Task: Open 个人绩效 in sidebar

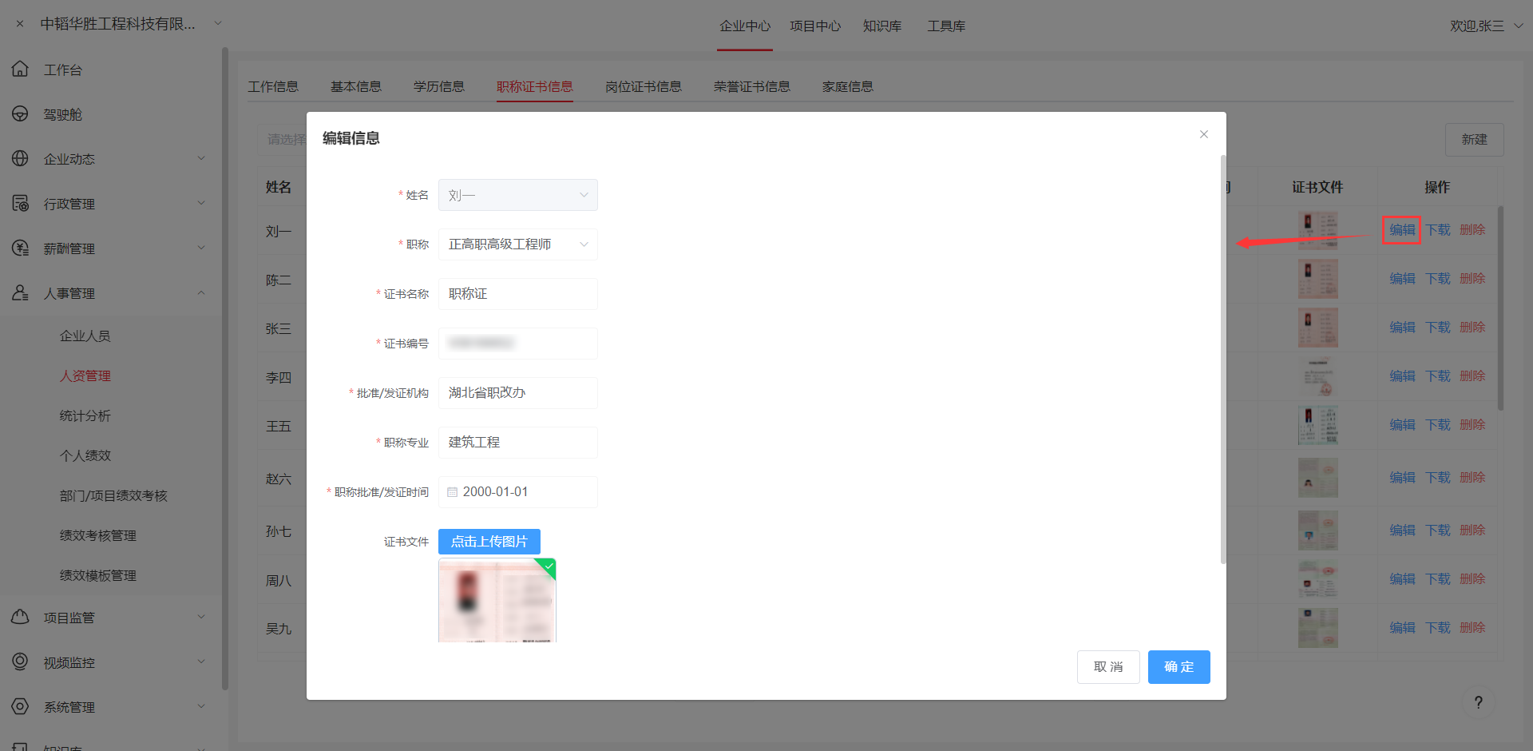Action: point(85,455)
